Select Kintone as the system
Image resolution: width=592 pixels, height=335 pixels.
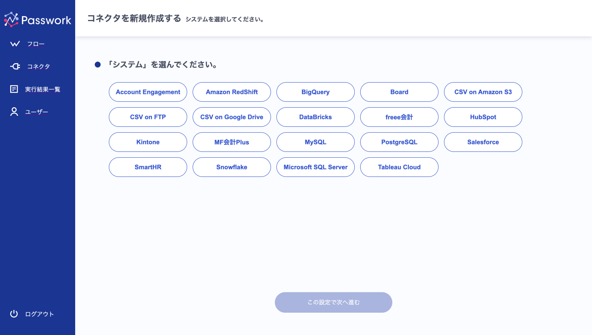(148, 142)
